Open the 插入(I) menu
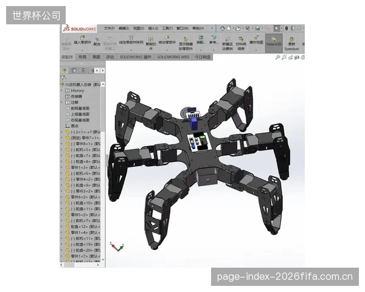The width and height of the screenshot is (365, 292). tap(153, 29)
